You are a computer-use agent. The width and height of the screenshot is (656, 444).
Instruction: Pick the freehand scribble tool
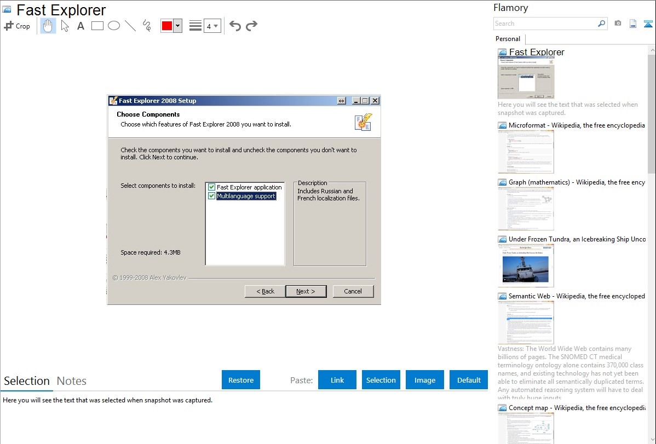(x=147, y=26)
